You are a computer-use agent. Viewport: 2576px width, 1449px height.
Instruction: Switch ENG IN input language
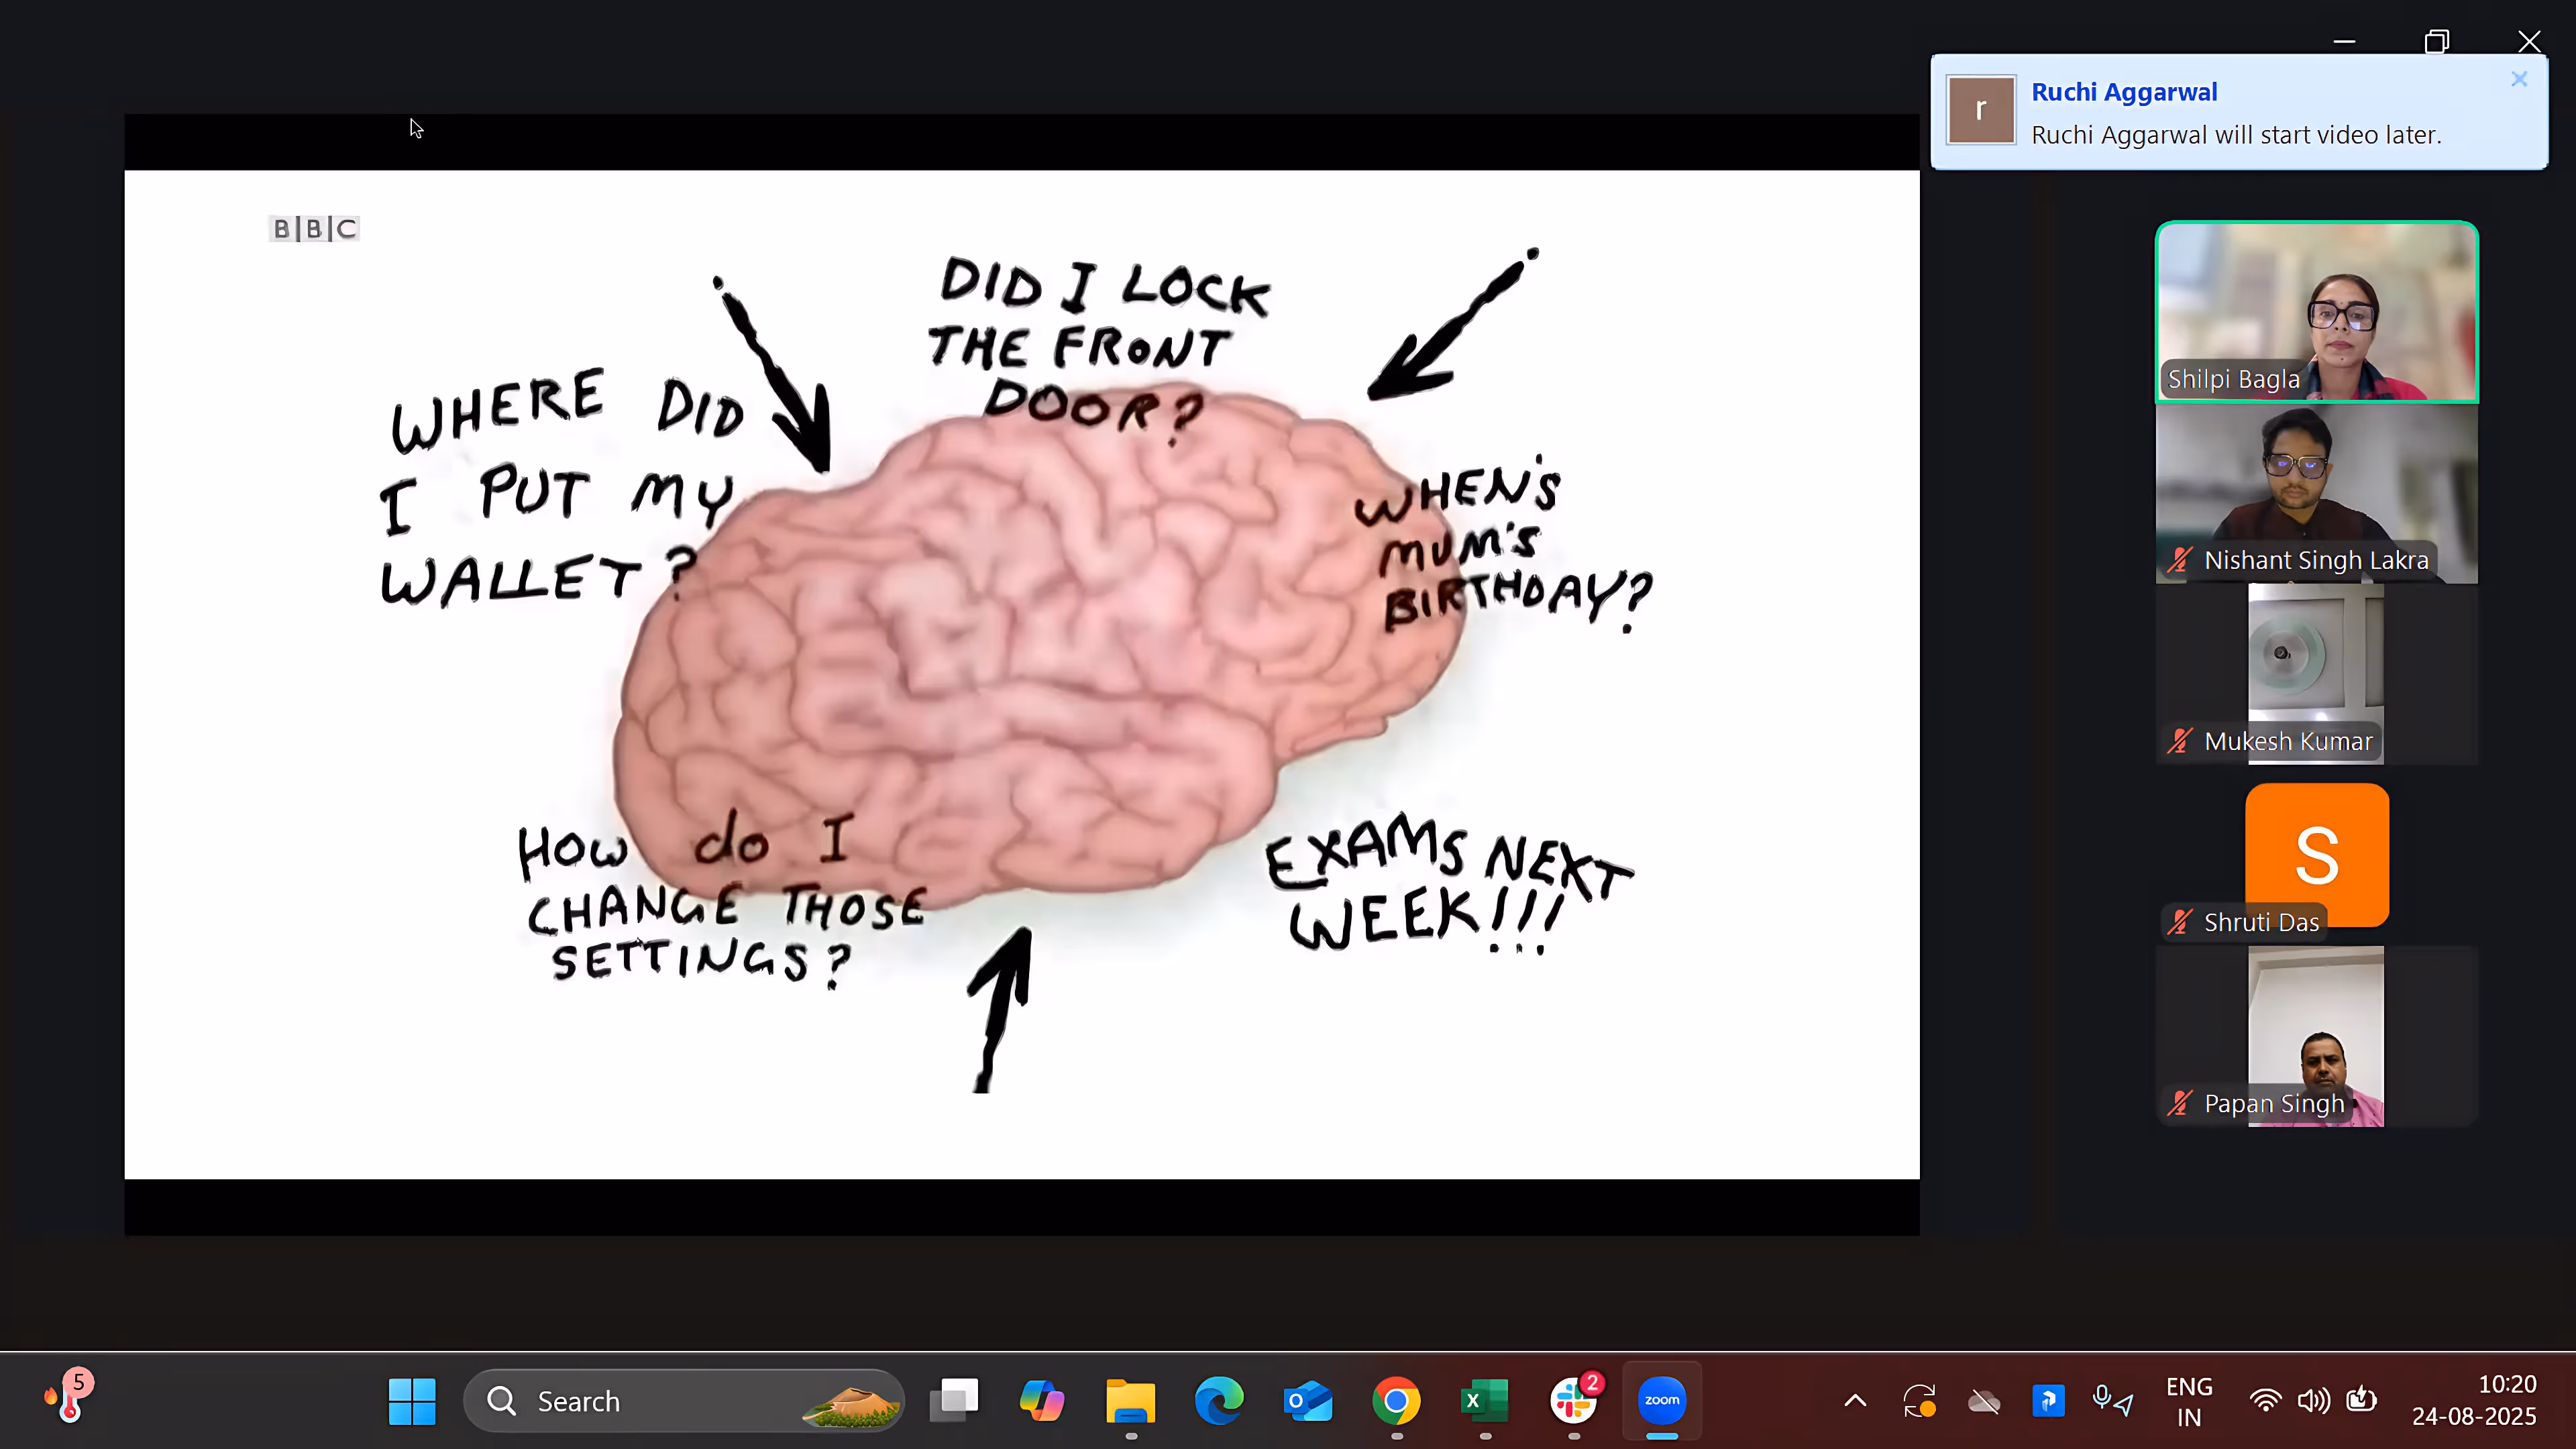coord(2188,1401)
